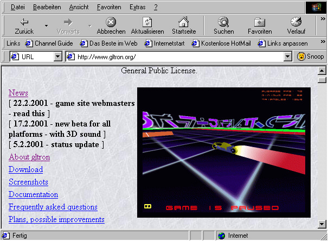Go to Startseite home icon

coord(183,22)
